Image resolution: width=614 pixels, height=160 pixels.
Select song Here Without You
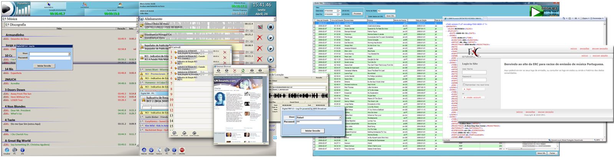coord(20,97)
